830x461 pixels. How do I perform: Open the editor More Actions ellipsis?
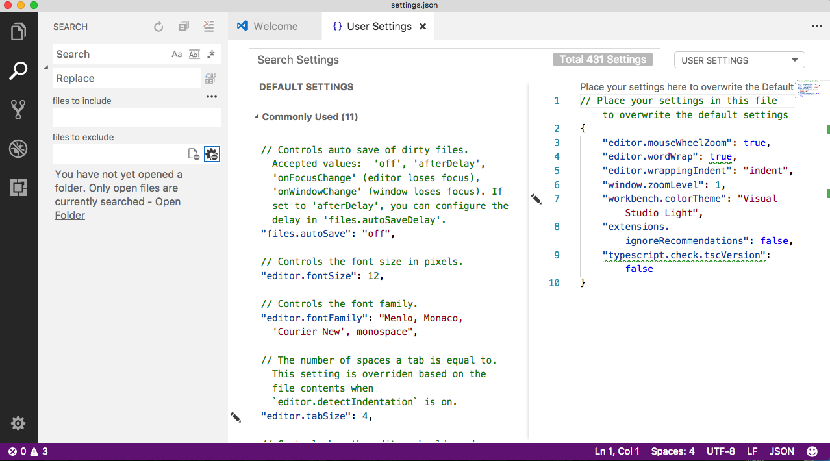coord(817,27)
